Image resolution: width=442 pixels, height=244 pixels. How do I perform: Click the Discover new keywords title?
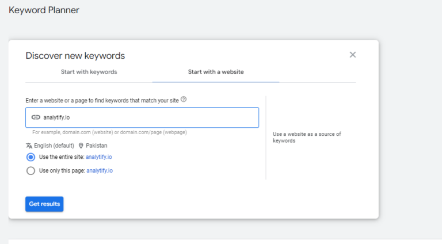click(x=75, y=55)
